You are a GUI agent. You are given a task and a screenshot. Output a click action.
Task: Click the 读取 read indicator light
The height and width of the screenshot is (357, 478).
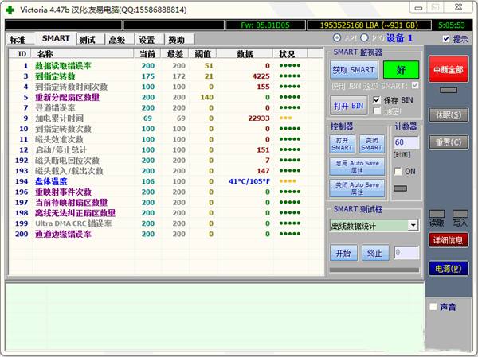[437, 212]
